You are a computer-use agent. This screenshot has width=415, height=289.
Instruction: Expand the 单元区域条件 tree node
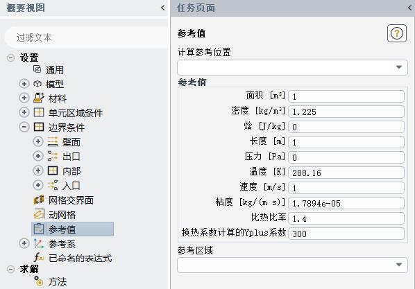coord(24,112)
